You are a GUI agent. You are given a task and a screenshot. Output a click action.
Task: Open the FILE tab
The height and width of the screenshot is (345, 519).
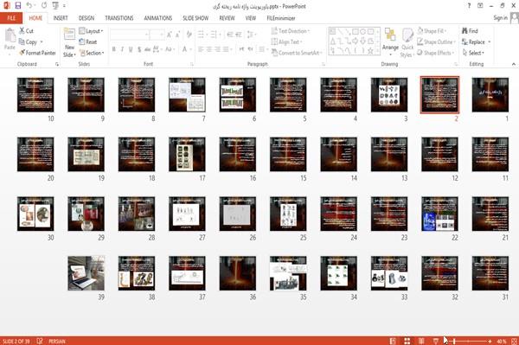(x=11, y=18)
